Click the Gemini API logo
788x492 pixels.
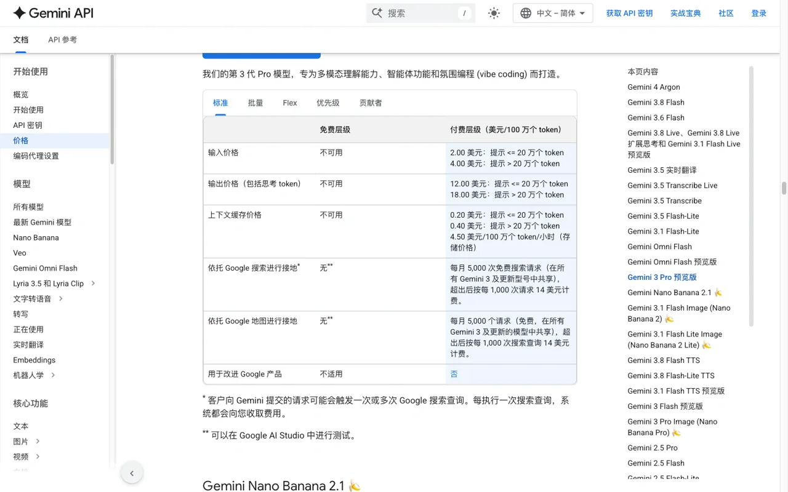(53, 13)
